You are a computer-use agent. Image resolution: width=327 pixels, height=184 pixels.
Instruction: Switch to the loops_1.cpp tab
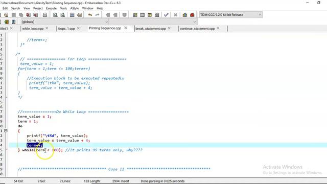[66, 29]
